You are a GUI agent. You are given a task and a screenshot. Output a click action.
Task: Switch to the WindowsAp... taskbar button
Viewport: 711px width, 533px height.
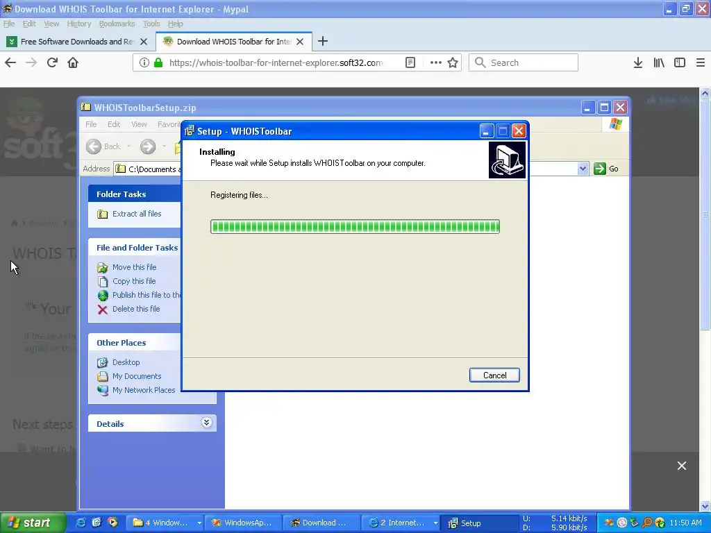pyautogui.click(x=244, y=523)
